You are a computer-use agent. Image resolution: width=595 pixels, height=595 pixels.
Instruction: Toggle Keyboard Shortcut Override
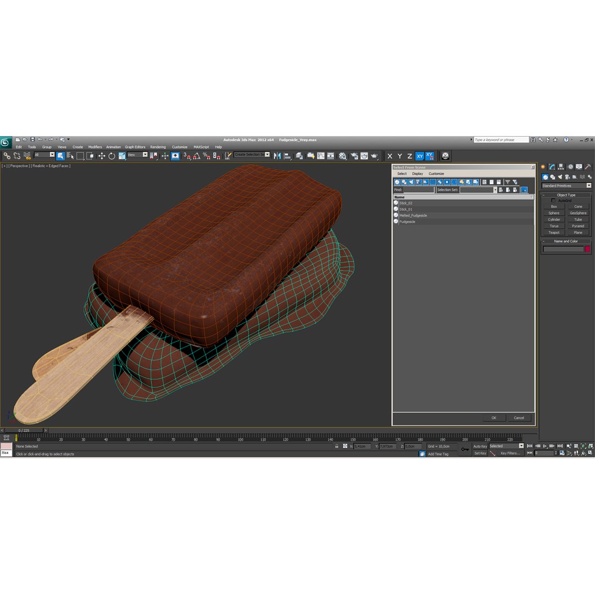coord(175,155)
